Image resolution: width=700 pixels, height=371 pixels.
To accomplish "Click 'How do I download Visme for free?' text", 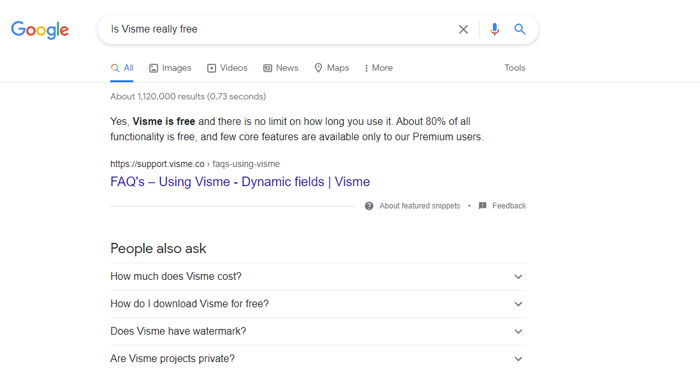I will pos(190,303).
